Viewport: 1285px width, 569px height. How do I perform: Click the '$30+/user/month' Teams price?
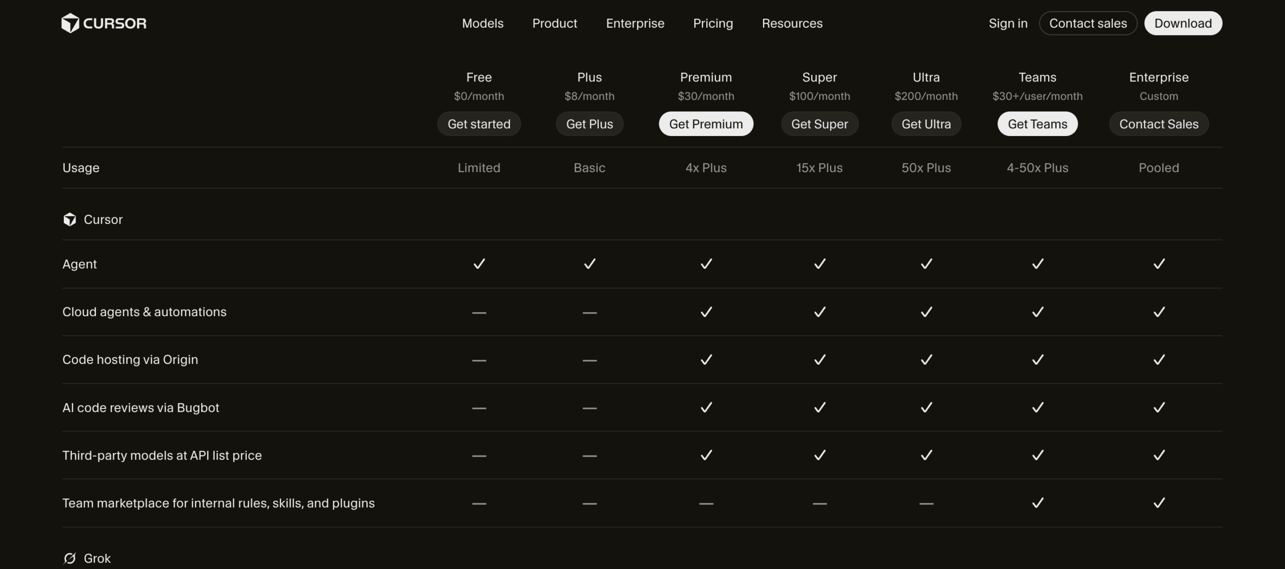point(1038,96)
